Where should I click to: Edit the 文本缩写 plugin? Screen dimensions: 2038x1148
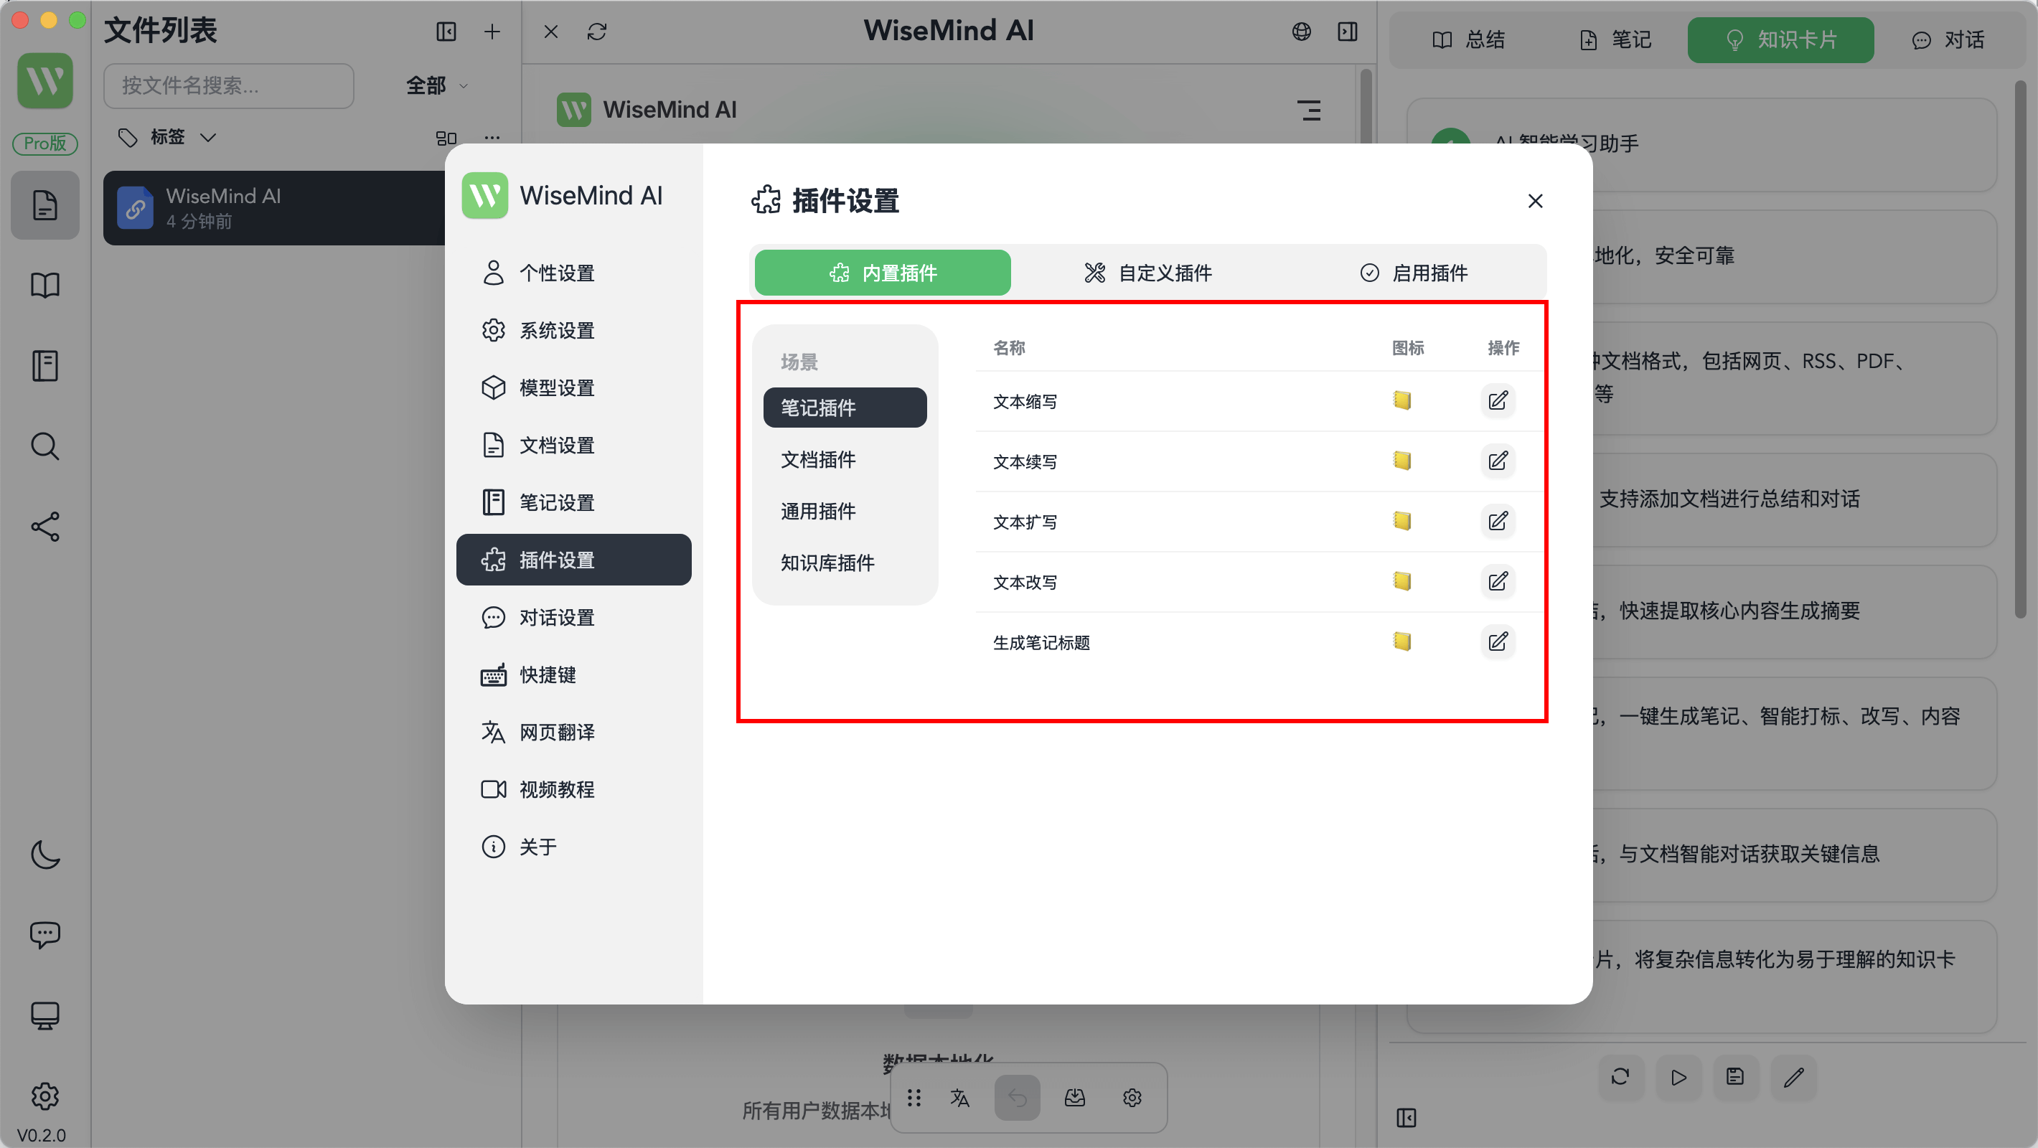[1498, 400]
